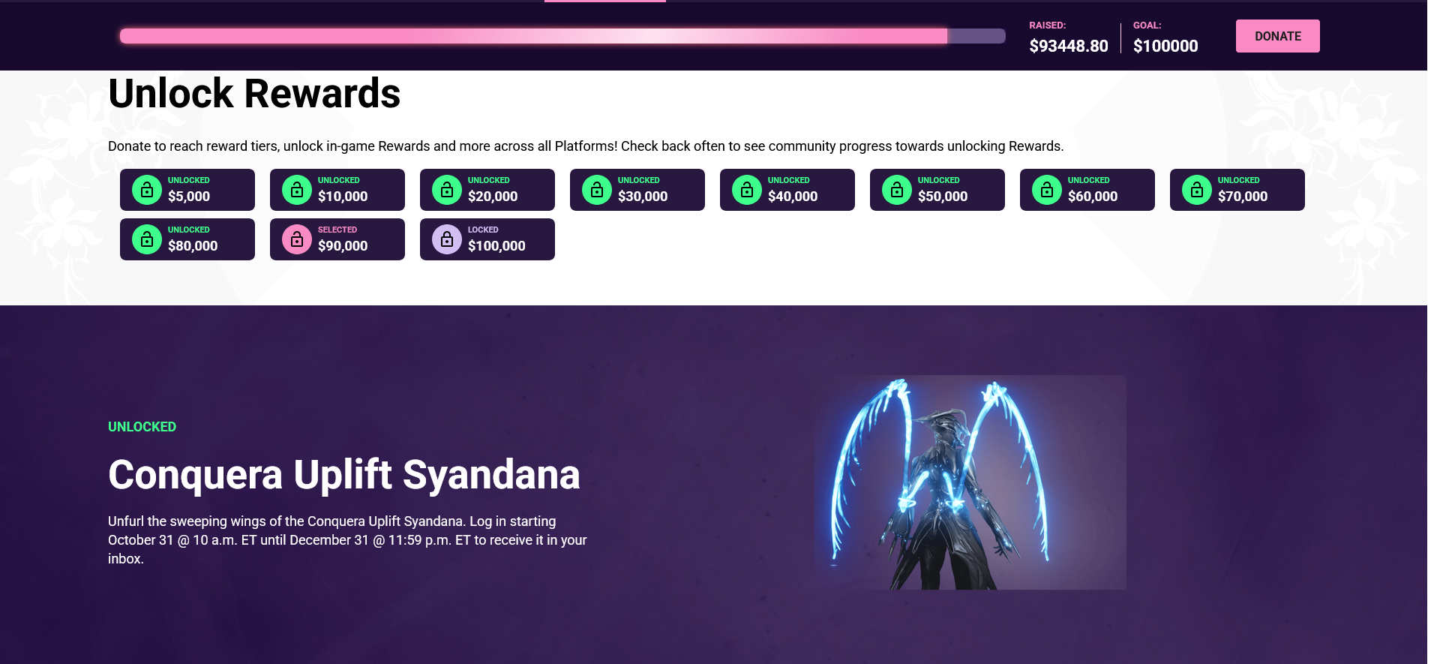Click the Conquera Uplift Syandana heading

coord(344,475)
